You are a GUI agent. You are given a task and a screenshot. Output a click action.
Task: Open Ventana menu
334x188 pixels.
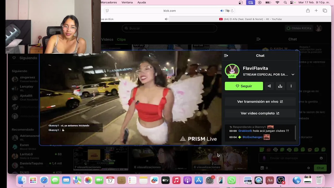(127, 2)
